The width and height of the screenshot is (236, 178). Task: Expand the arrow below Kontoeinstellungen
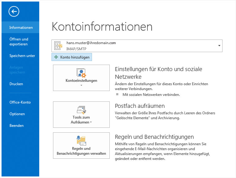[81, 85]
